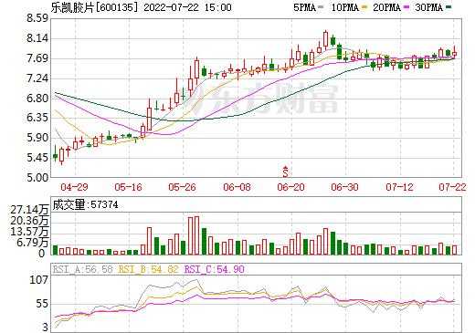This screenshot has width=475, height=333.
Task: Click the 05-16 date axis label
Action: coord(128,187)
